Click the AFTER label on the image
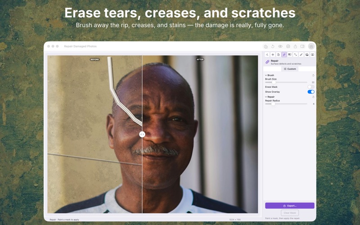This screenshot has width=360, height=225. 200,59
